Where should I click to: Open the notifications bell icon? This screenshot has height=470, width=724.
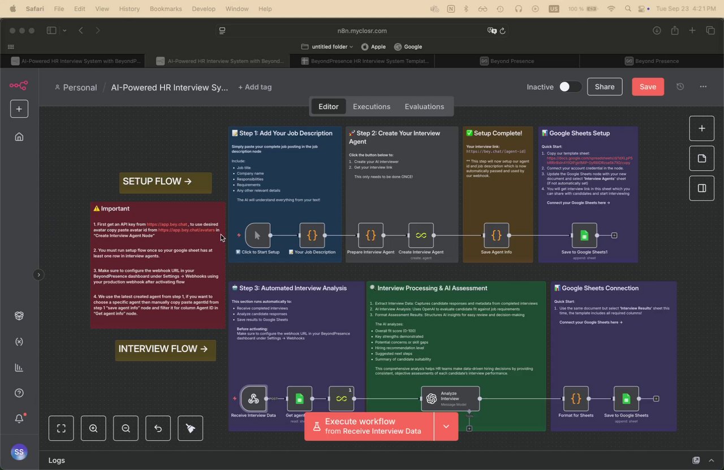(x=19, y=419)
